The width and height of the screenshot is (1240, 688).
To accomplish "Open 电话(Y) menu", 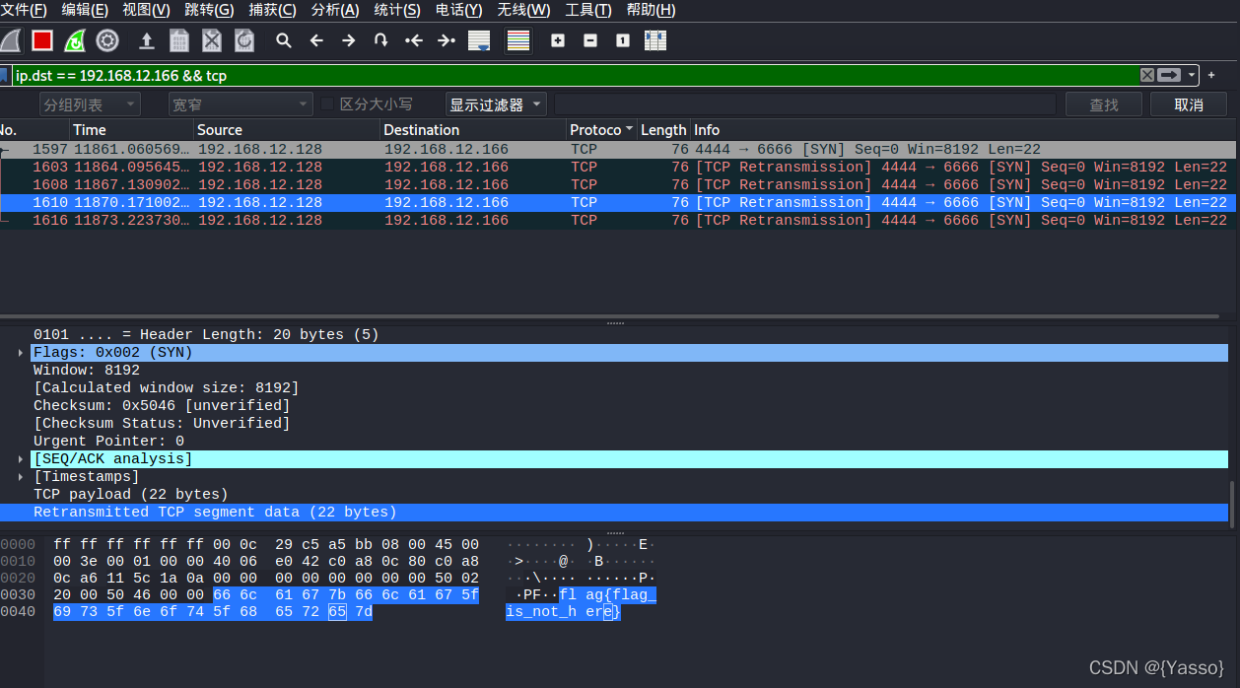I will click(x=459, y=10).
